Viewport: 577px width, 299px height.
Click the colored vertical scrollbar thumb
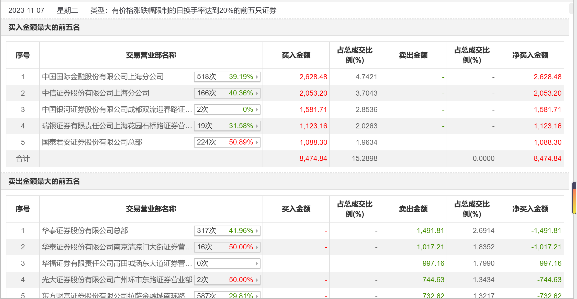pos(574,198)
